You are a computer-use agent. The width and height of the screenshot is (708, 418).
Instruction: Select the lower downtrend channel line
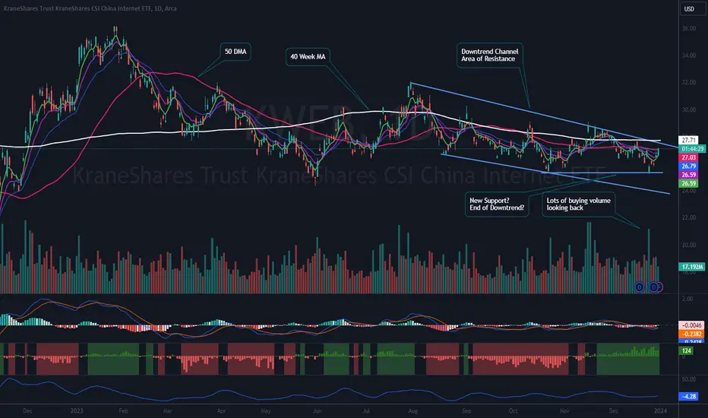tap(555, 174)
